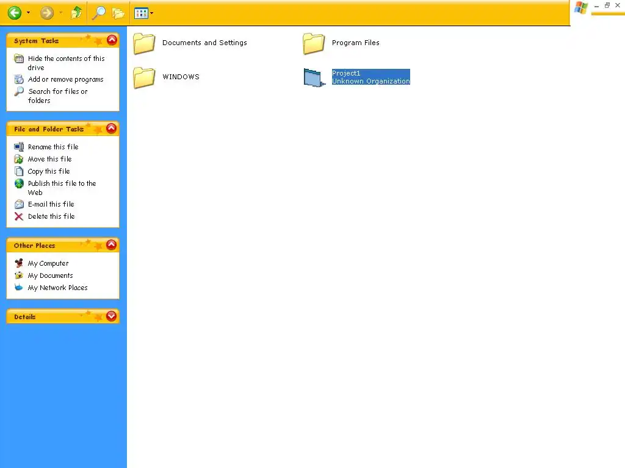Open My Computer from Other Places
625x468 pixels.
(48, 263)
